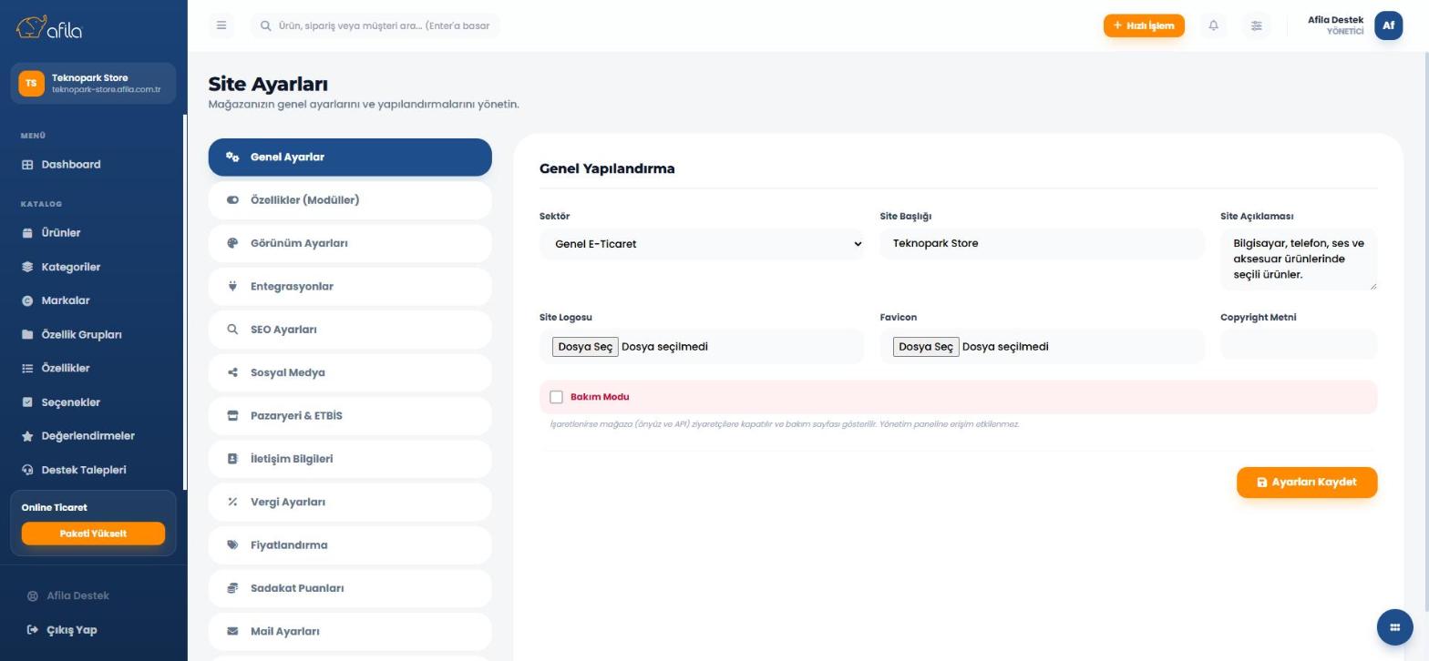Click the Markalar copyright icon

27,300
